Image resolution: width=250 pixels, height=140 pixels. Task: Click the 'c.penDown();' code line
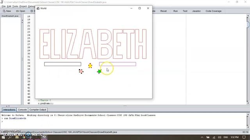(46, 103)
